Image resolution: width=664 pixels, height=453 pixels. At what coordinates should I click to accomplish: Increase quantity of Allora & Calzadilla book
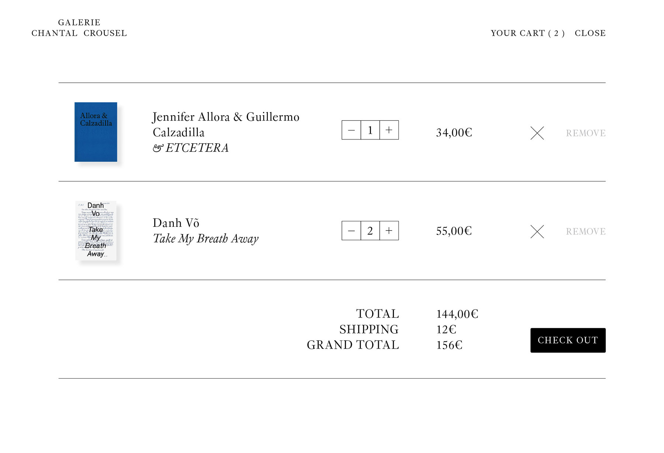tap(389, 130)
